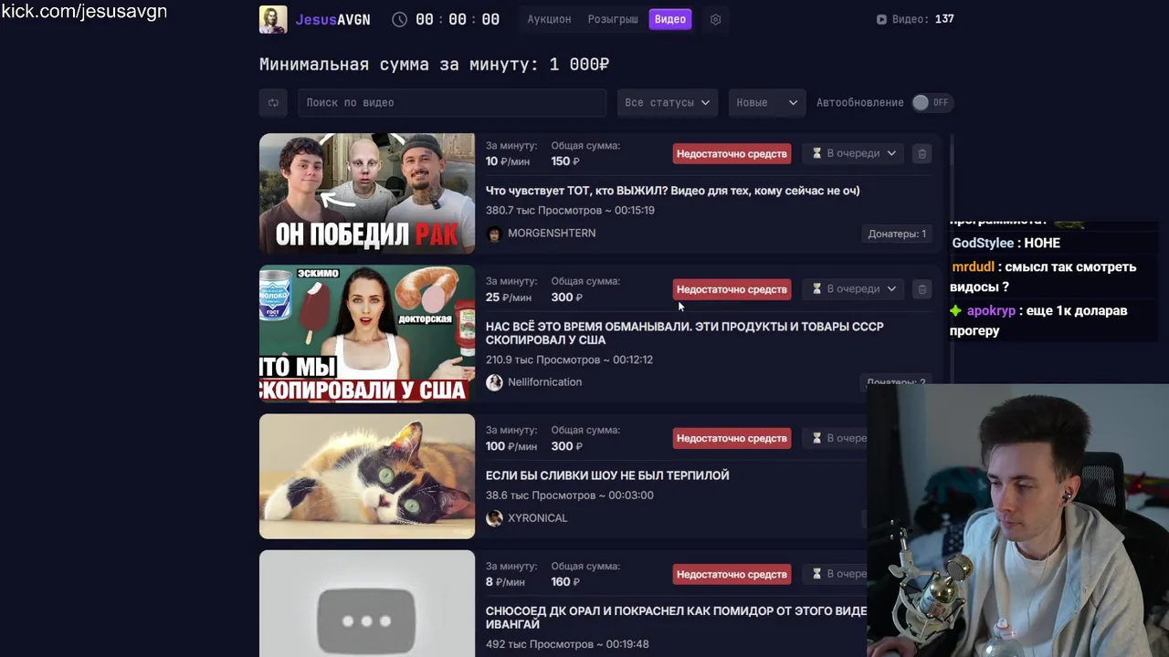Click the XYRONICAL channel avatar
The height and width of the screenshot is (657, 1169).
494,518
